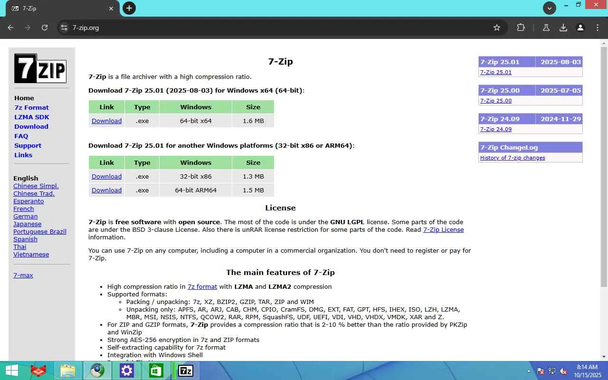The height and width of the screenshot is (380, 608).
Task: Reload the 7-zip.org page
Action: [45, 28]
